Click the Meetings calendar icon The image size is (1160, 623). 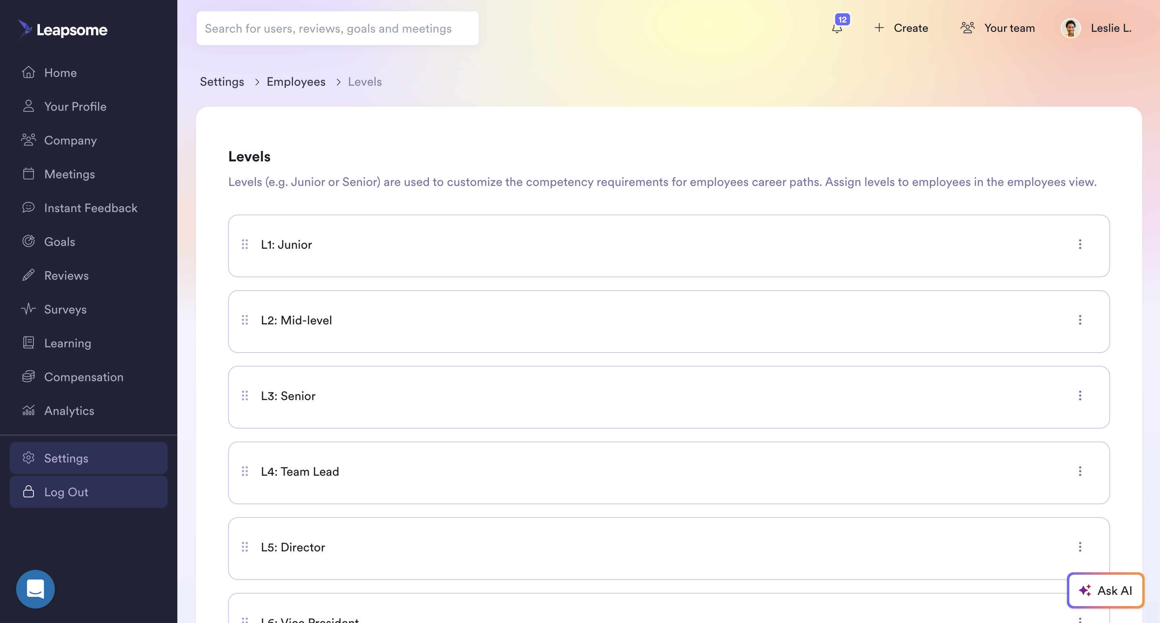[28, 173]
